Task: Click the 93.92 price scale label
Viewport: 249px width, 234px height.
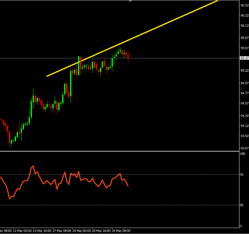Action: click(x=245, y=136)
